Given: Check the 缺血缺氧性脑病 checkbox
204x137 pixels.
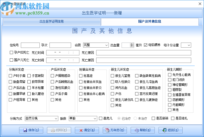Looking at the screenshot, I should 137,76.
